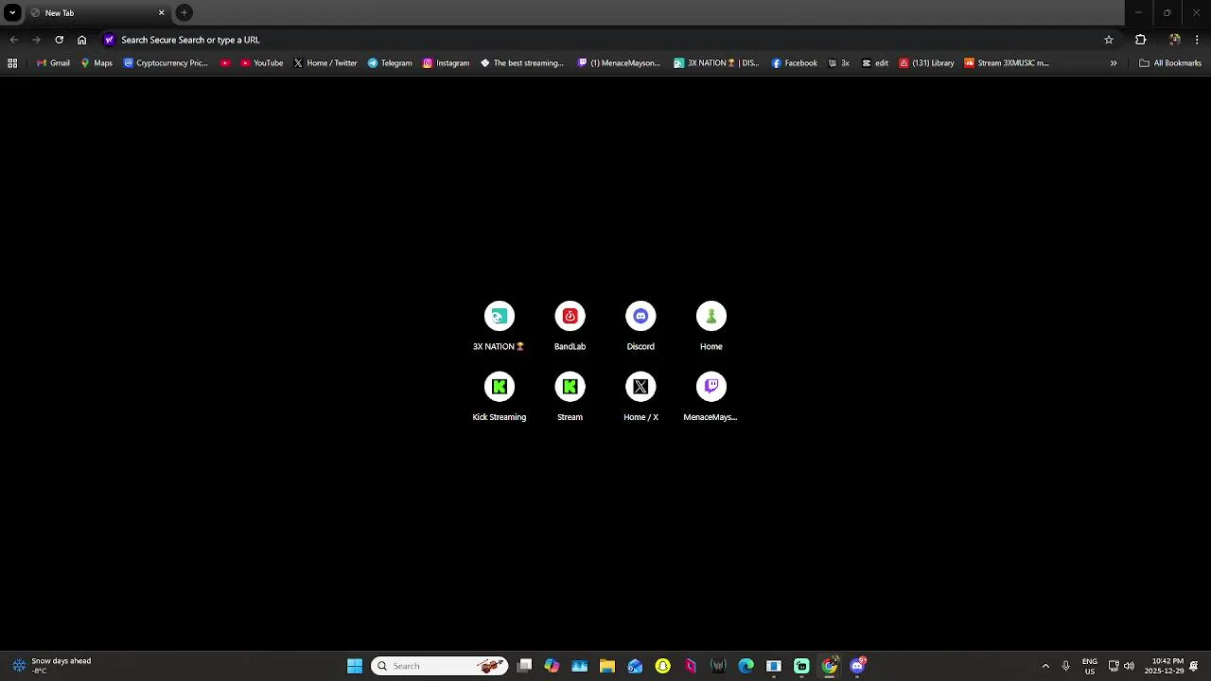Open the All Bookmarks folder
This screenshot has height=681, width=1211.
(1170, 63)
